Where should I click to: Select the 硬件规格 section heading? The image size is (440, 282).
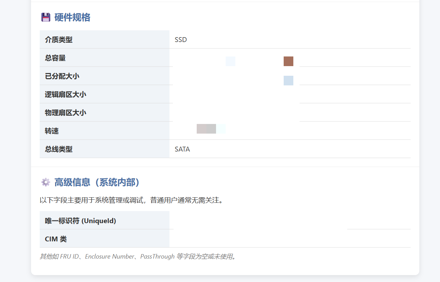click(72, 17)
